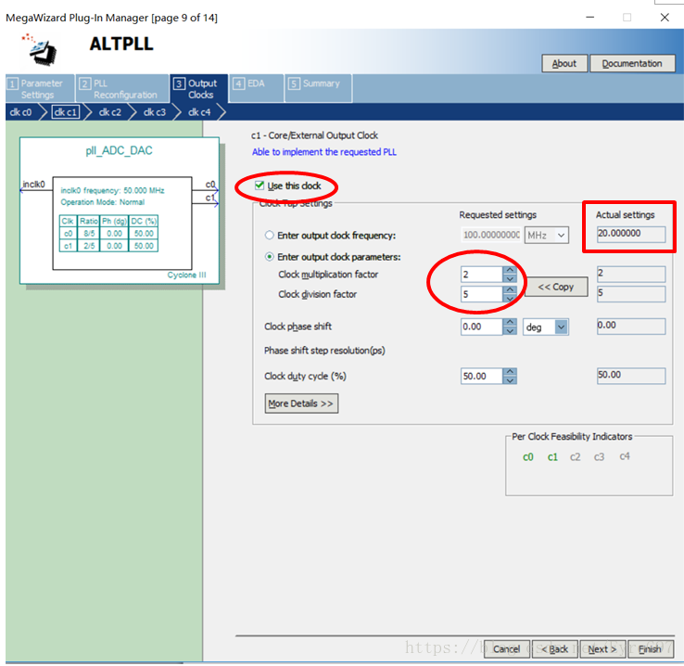684x666 pixels.
Task: Click the c4 feasibility indicator
Action: coord(625,456)
